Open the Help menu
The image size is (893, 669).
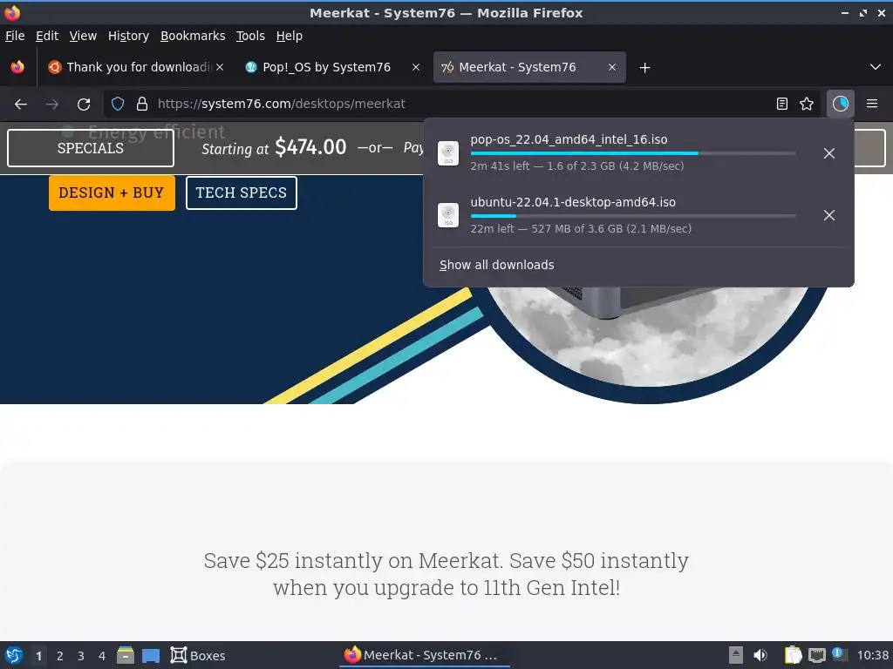point(289,36)
